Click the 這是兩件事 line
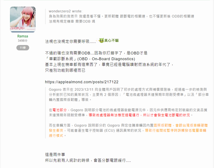This screenshot has height=168, width=214. point(55,155)
